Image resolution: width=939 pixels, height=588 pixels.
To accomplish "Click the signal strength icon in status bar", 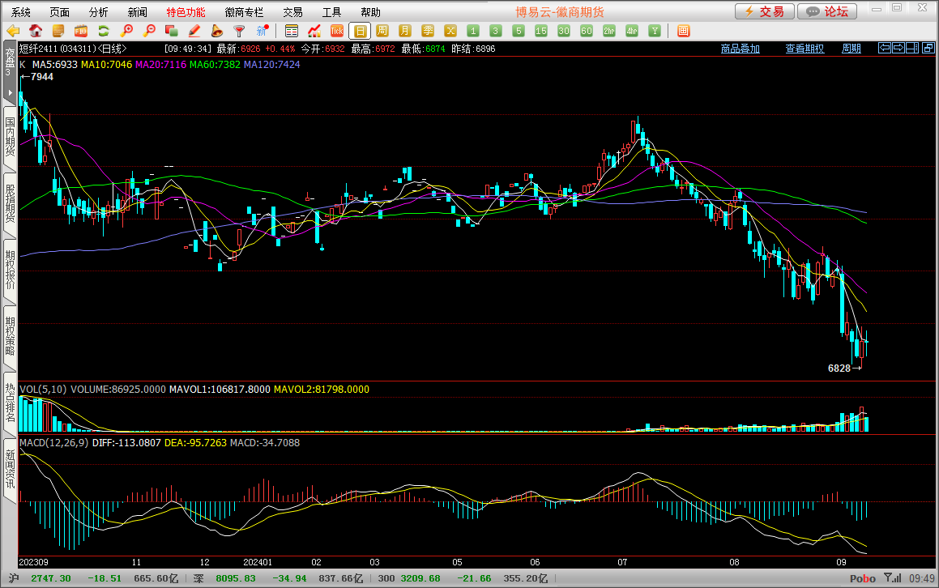I will pyautogui.click(x=892, y=577).
